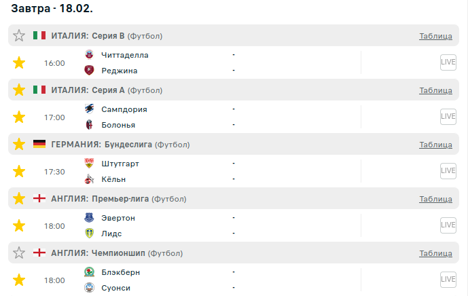
Task: Open Таблица link for England Premier League
Action: pyautogui.click(x=435, y=199)
